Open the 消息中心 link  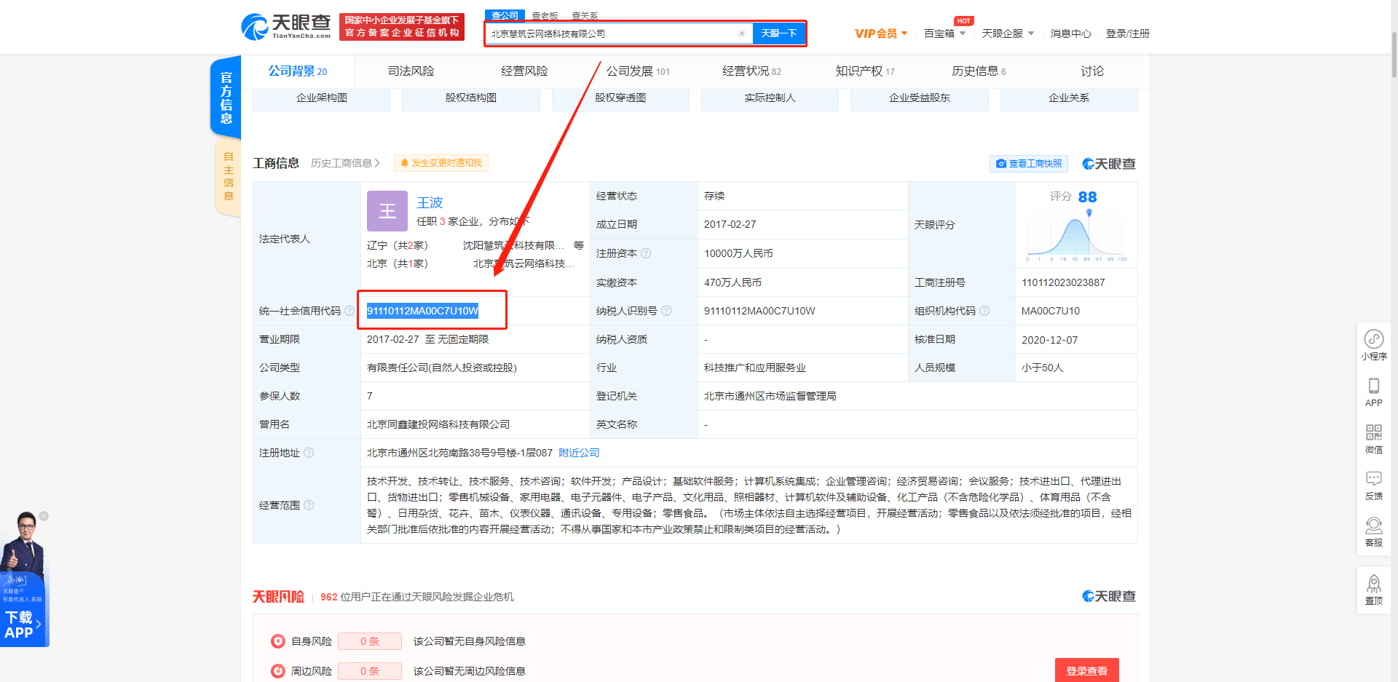pyautogui.click(x=1070, y=33)
